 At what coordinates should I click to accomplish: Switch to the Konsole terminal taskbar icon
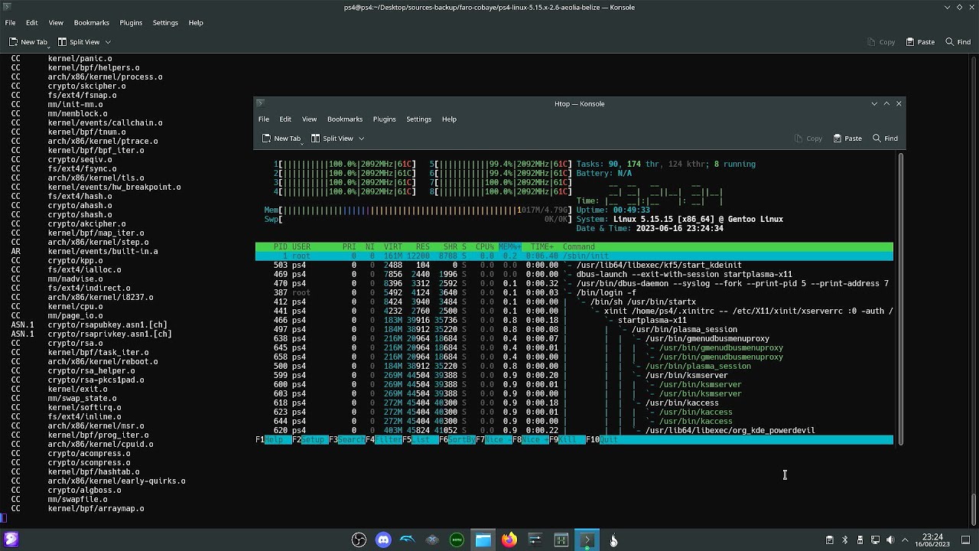[x=587, y=540]
